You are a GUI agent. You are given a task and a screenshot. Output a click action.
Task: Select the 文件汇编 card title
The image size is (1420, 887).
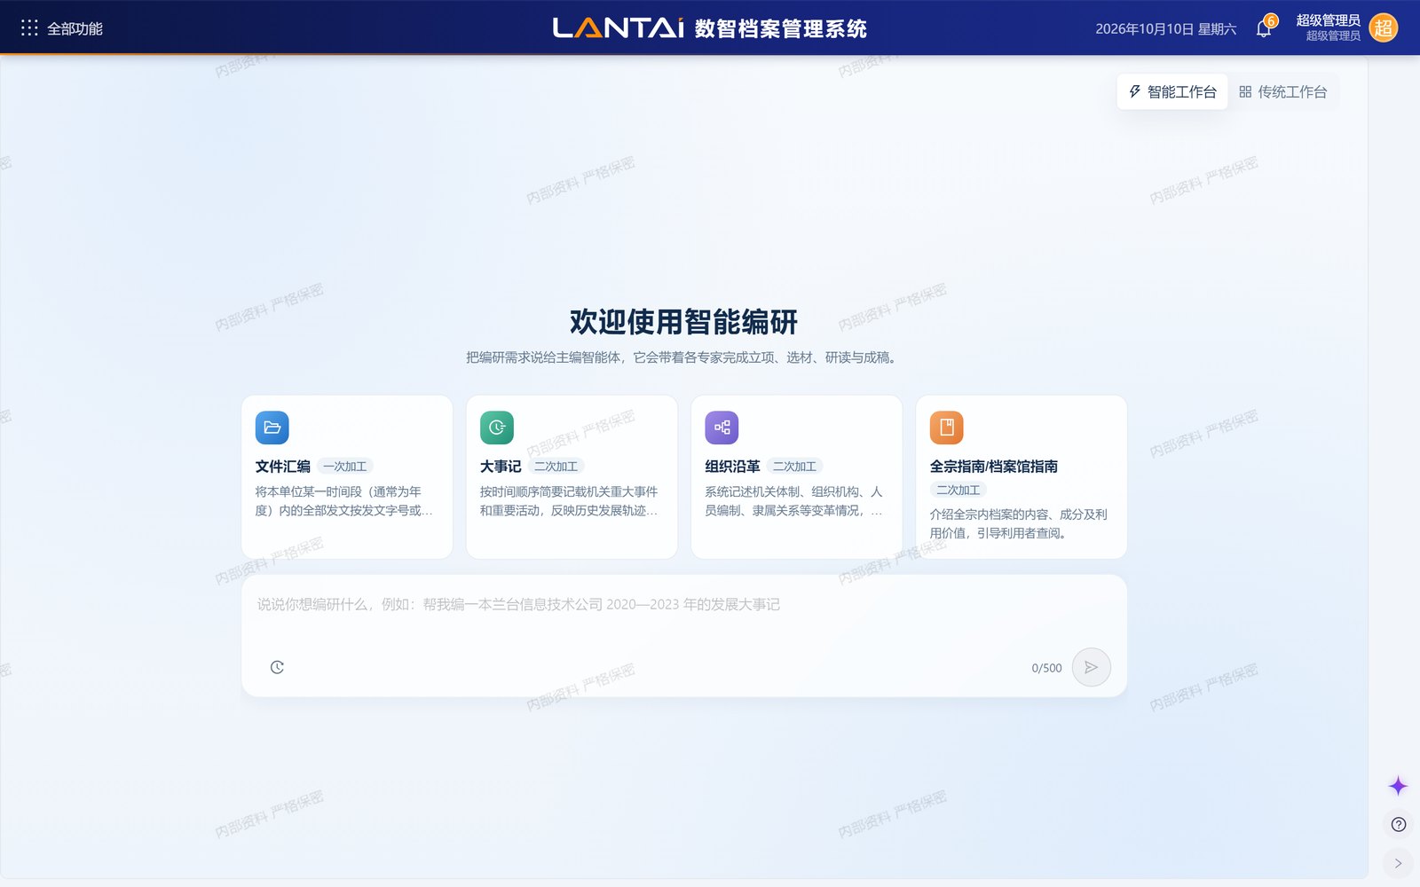pos(283,467)
